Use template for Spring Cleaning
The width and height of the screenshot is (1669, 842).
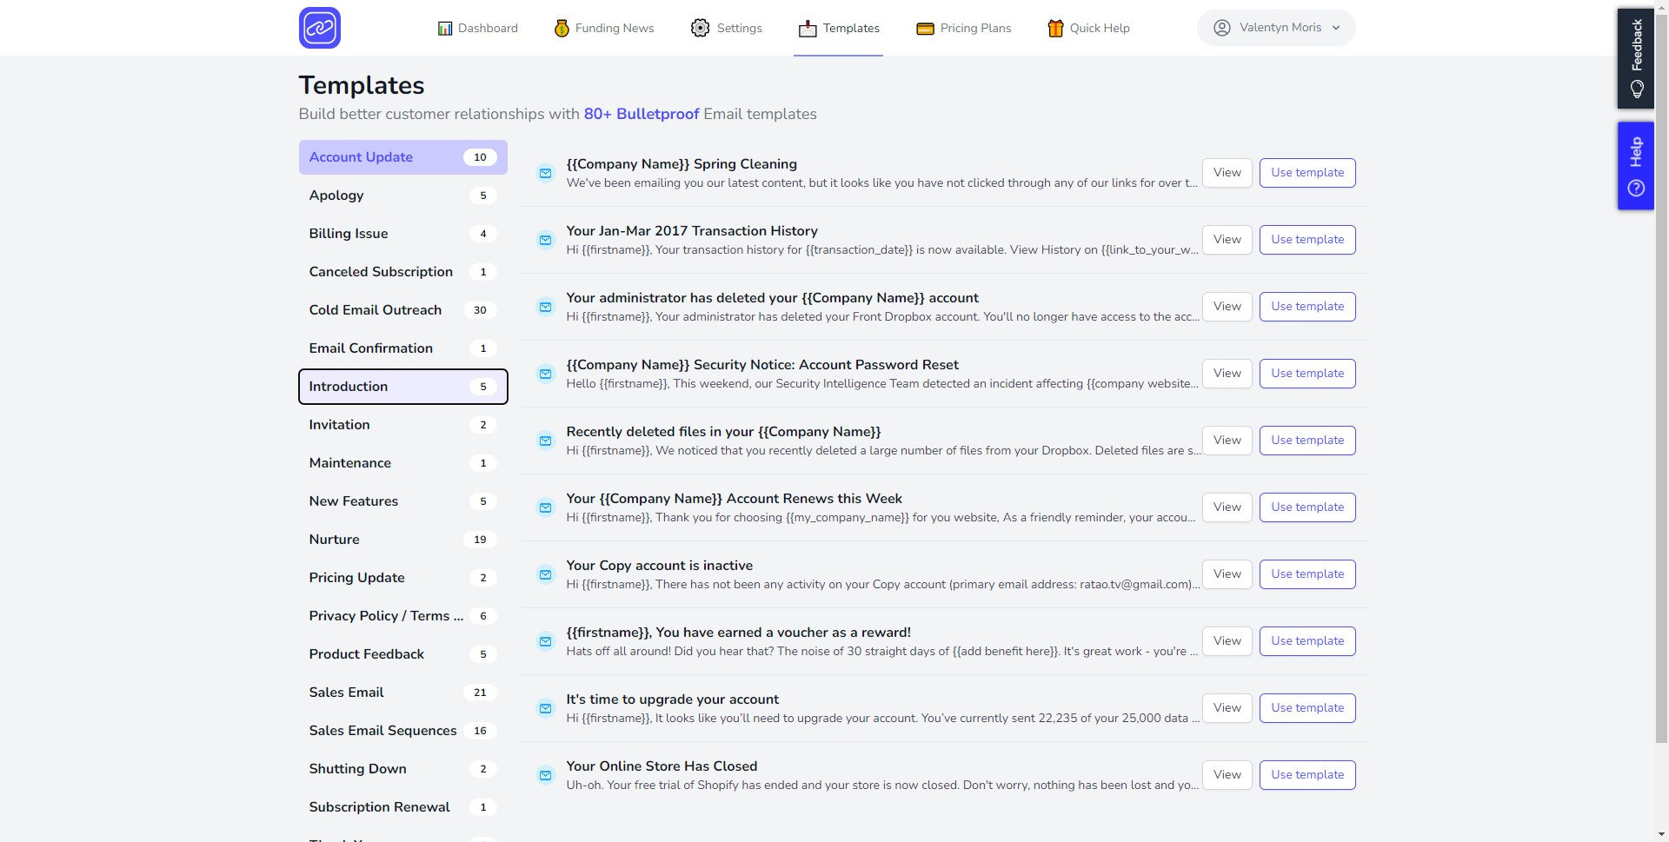click(1307, 173)
